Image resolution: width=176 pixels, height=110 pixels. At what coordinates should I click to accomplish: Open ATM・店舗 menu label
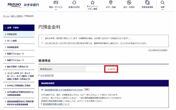tap(111, 7)
